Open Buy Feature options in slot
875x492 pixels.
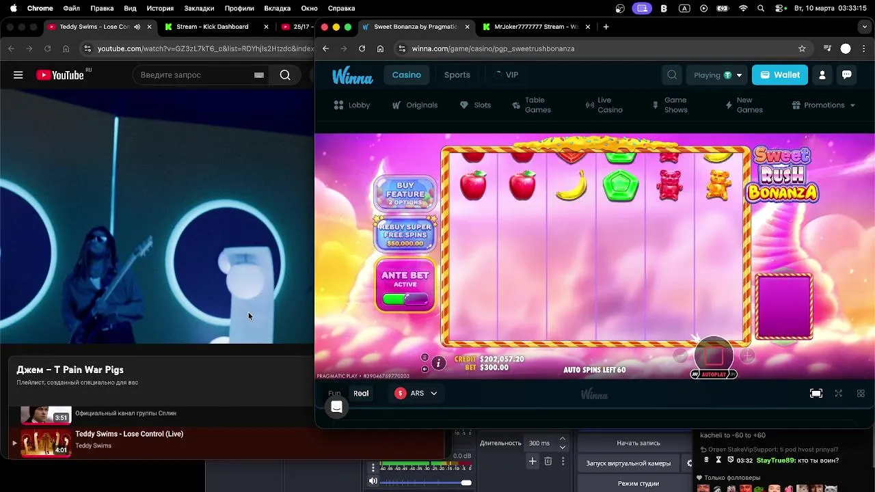coord(405,194)
